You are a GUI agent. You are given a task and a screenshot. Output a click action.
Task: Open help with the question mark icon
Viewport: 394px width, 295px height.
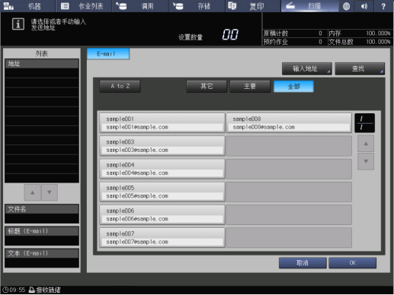383,6
